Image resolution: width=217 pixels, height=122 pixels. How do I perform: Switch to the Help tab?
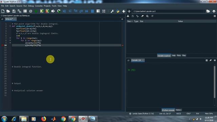174,56
